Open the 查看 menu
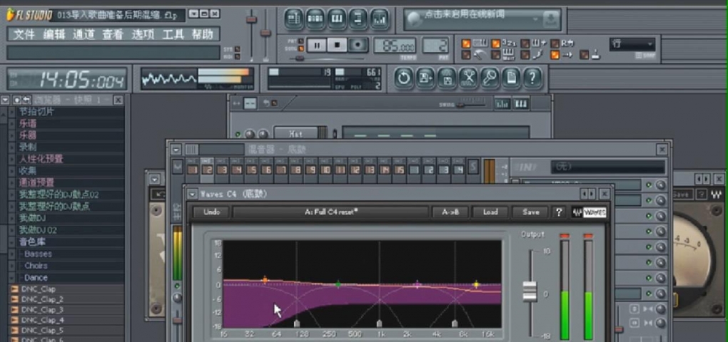Screen dimensions: 728x342 pos(113,34)
